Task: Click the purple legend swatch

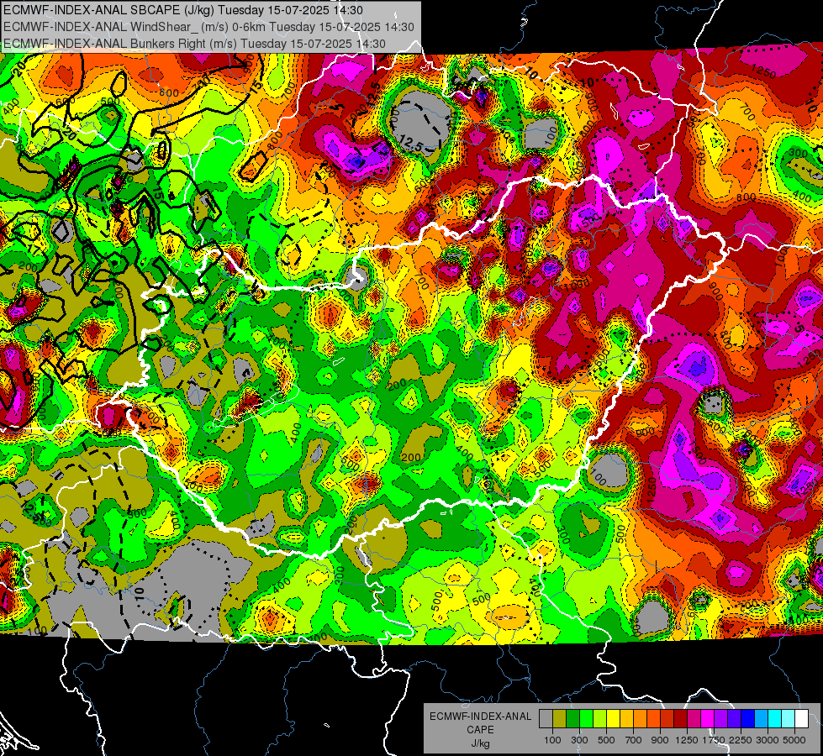Action: click(721, 719)
